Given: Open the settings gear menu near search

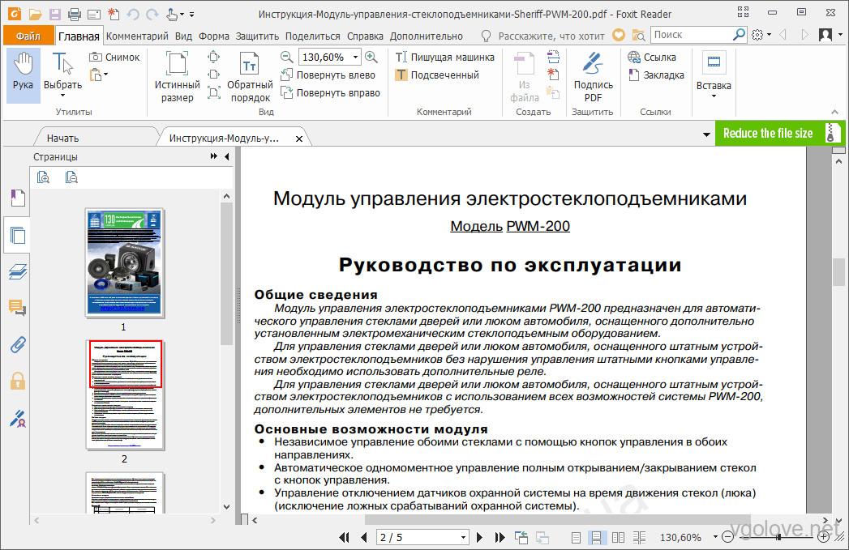Looking at the screenshot, I should point(757,35).
